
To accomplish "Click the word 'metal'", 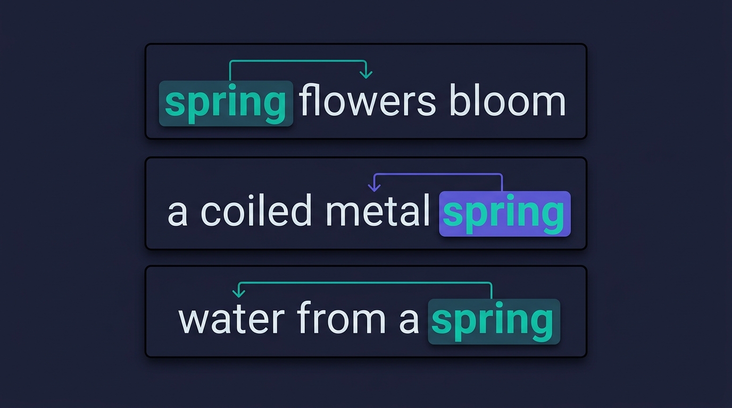I will pyautogui.click(x=378, y=210).
